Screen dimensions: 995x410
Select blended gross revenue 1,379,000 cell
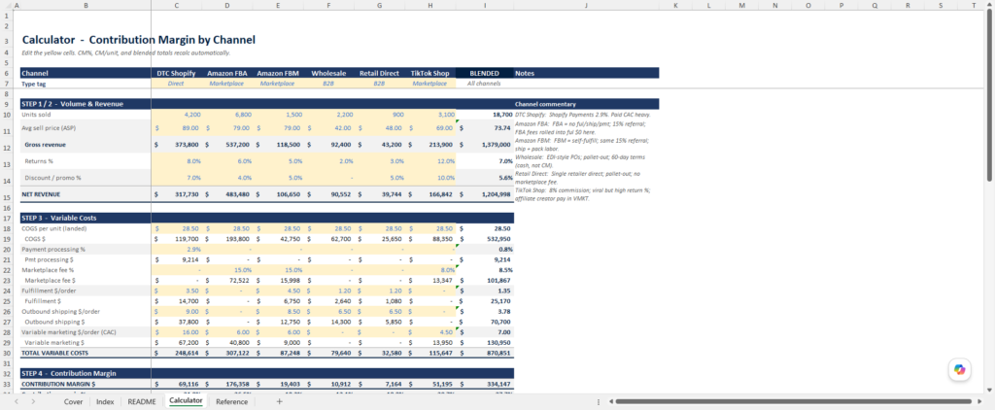coord(485,145)
